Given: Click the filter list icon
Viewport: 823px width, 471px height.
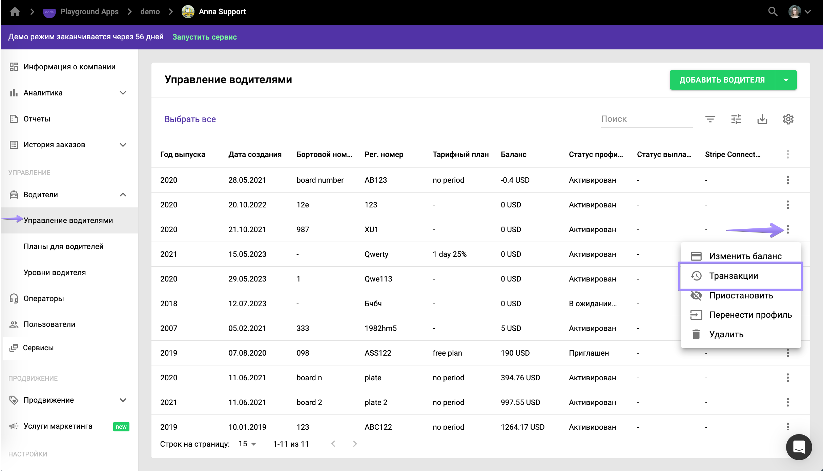Looking at the screenshot, I should click(x=710, y=119).
